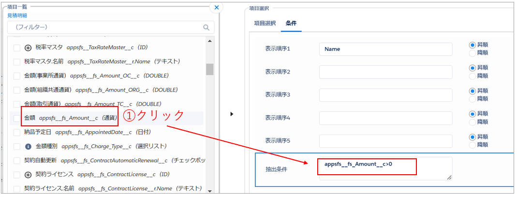Tick the 納品予定日 checkbox
Screen dimensions: 517x197
(x=17, y=132)
